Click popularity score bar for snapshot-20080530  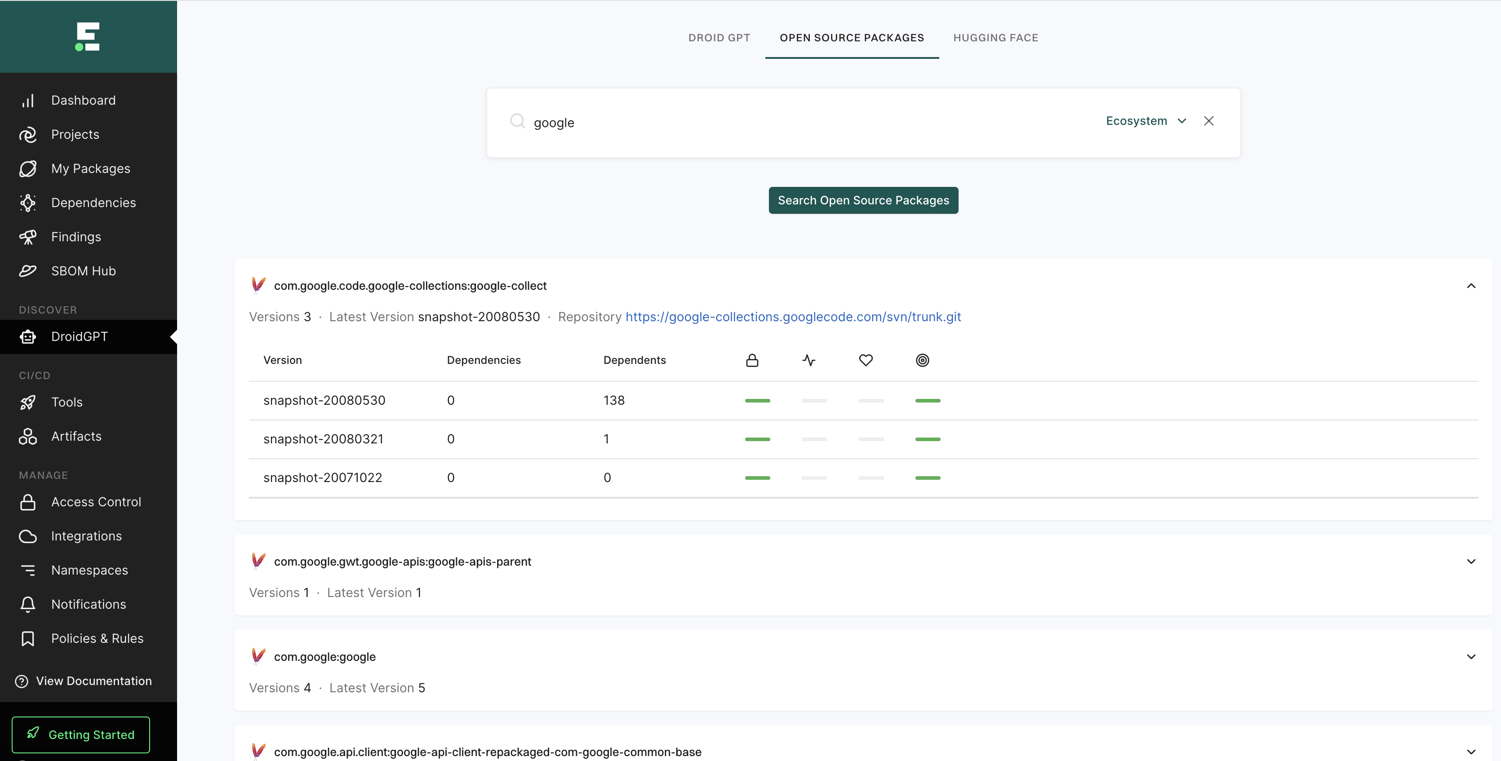871,401
